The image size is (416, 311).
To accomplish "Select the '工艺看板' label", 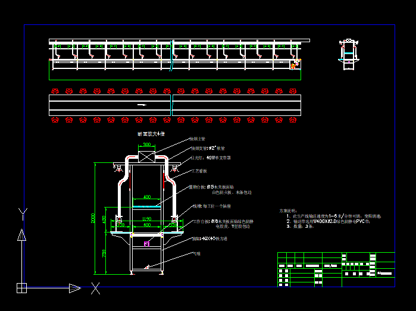I will pyautogui.click(x=199, y=171).
